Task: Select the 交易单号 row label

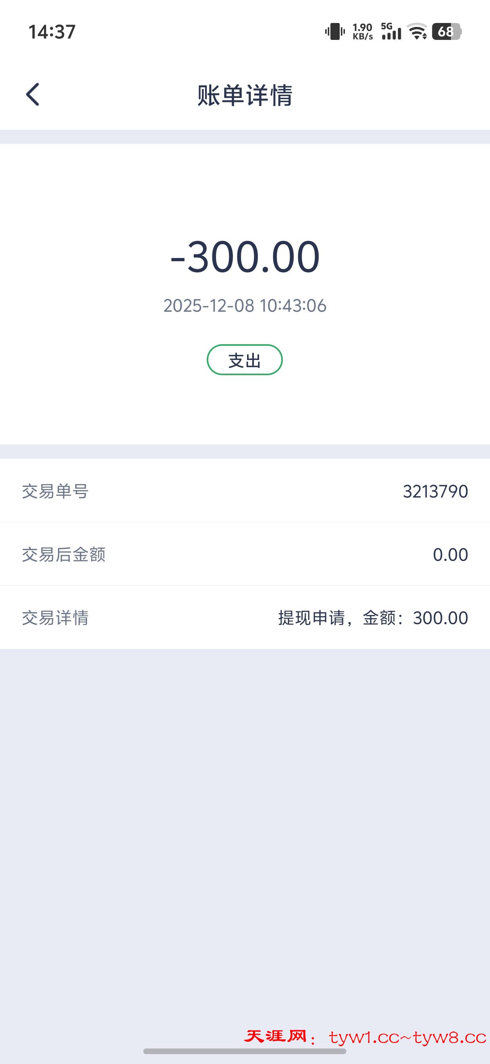Action: (55, 491)
